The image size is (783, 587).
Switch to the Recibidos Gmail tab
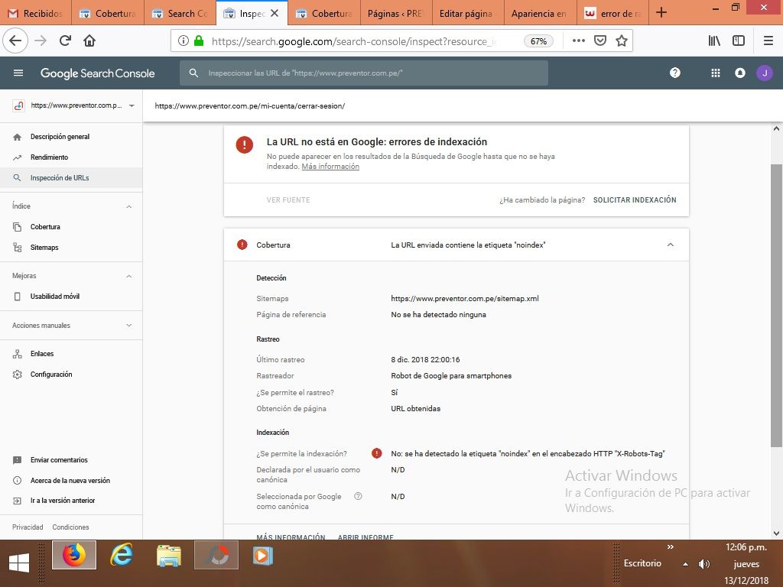pos(36,13)
